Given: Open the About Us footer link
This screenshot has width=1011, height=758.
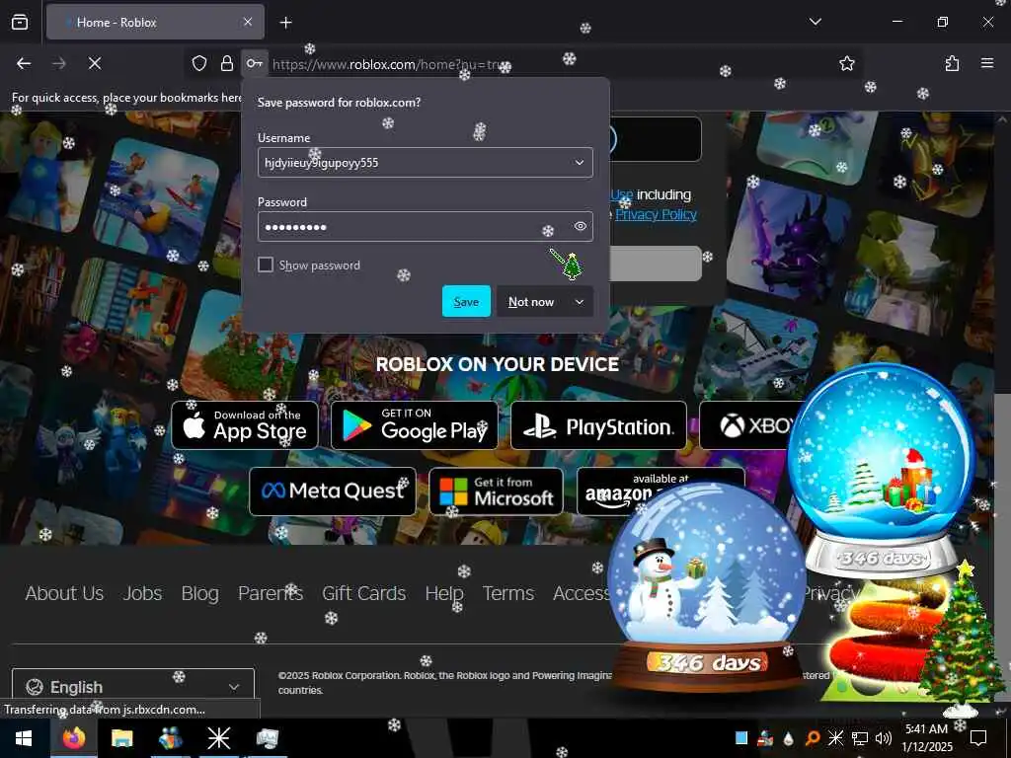Looking at the screenshot, I should (x=64, y=593).
